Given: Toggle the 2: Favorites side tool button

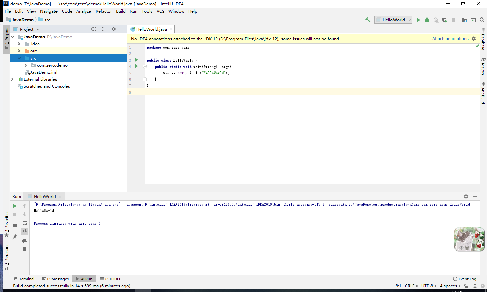Looking at the screenshot, I should [6, 224].
